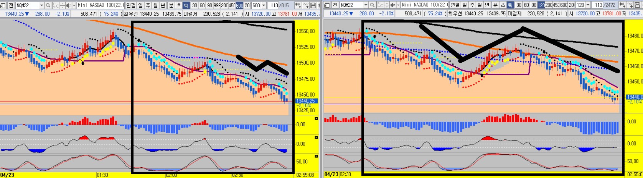The width and height of the screenshot is (643, 178).
Task: Click the left chart 113 bar count field
Action: [x=273, y=5]
